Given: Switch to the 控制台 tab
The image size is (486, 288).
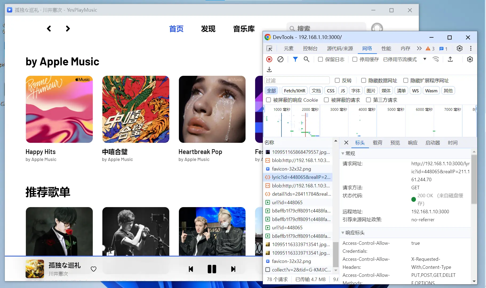Looking at the screenshot, I should [x=310, y=48].
